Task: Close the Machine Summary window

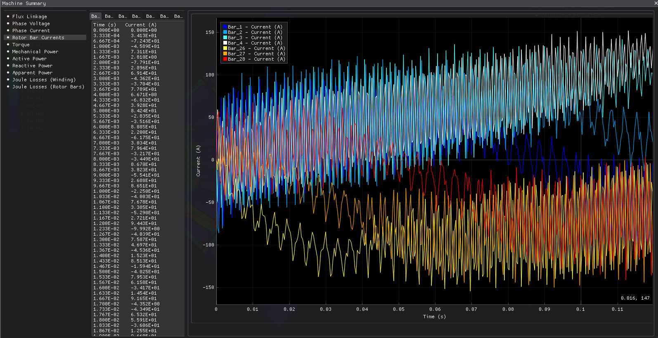Action: tap(656, 3)
